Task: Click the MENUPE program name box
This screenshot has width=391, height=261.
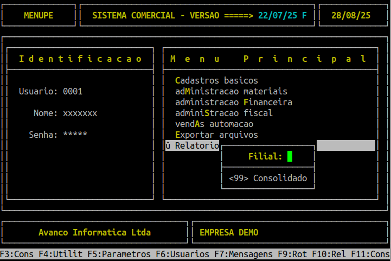Action: tap(39, 15)
